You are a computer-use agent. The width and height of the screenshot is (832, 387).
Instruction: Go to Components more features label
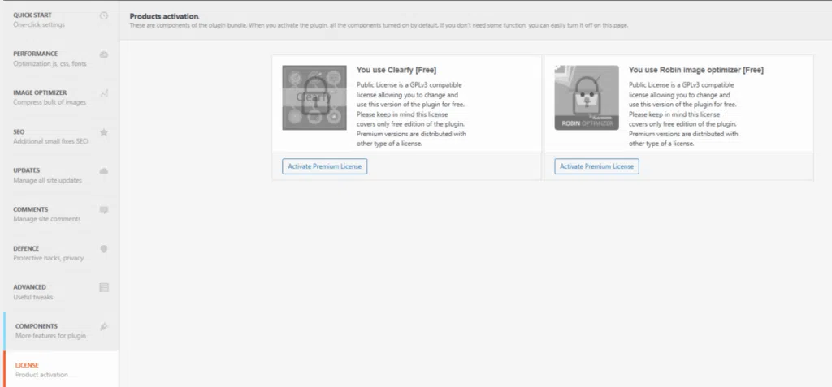49,330
